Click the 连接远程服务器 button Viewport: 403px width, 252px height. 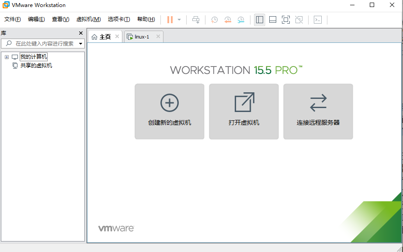coord(318,112)
